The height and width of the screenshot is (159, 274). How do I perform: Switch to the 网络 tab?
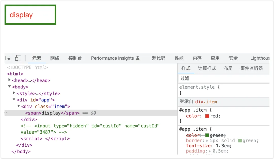[55, 58]
